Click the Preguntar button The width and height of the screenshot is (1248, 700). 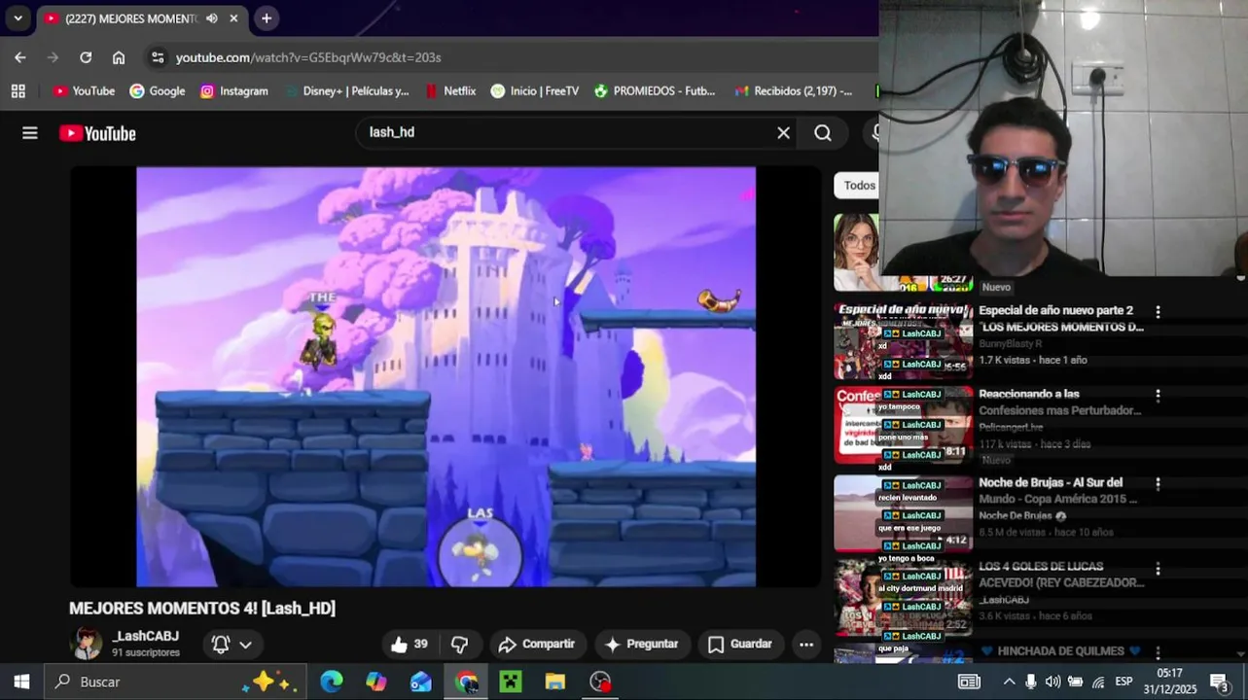(x=641, y=644)
